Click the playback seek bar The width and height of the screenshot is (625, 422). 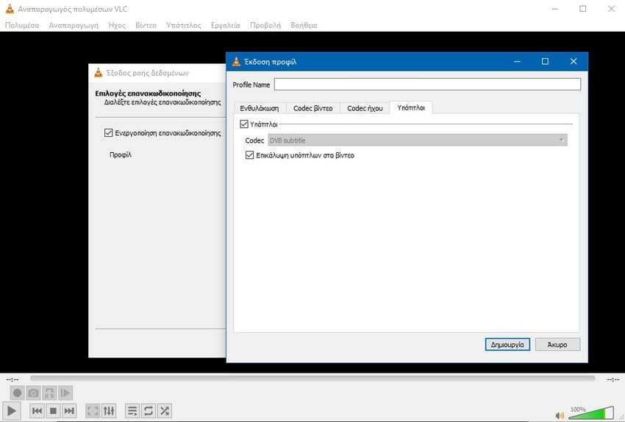(312, 378)
